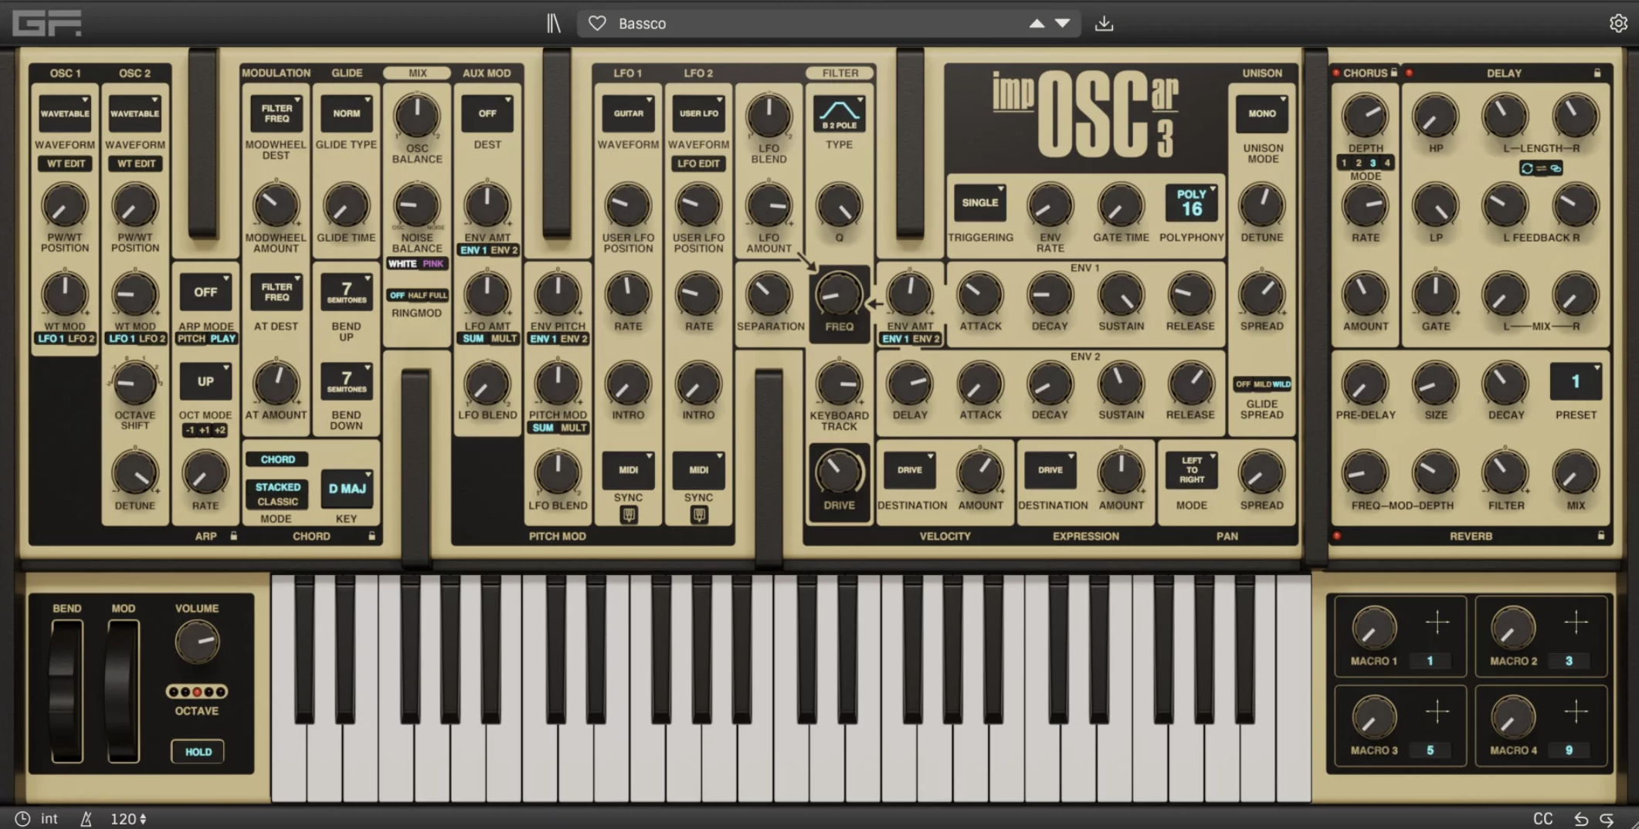
Task: Select CHORD mode in the chord section
Action: click(277, 458)
